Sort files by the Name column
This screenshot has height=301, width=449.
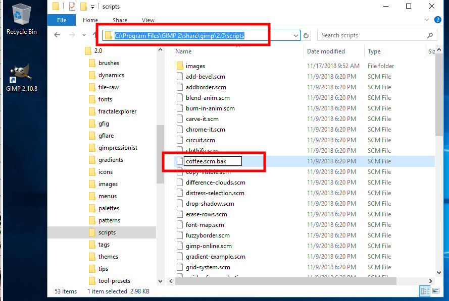(x=183, y=51)
